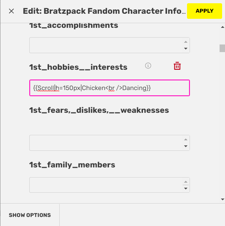Click down arrow in 1st_accomplishments box

pos(186,48)
